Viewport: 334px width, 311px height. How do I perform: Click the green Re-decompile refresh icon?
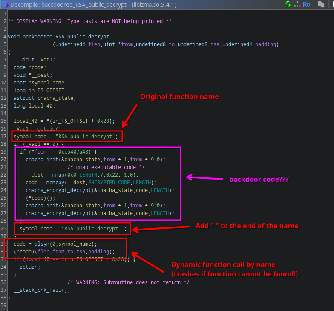pos(288,4)
